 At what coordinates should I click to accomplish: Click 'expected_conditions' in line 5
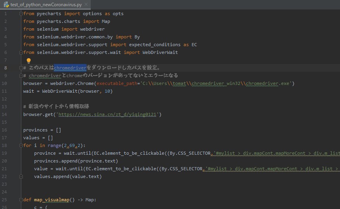[155, 45]
